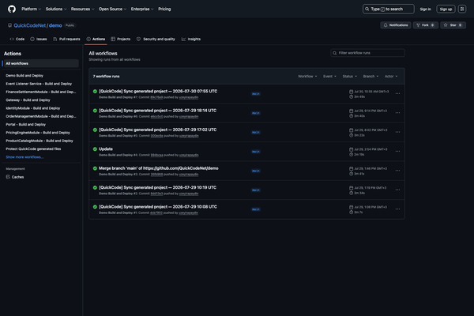Open the Status filter dropdown
This screenshot has width=474, height=316.
[350, 77]
